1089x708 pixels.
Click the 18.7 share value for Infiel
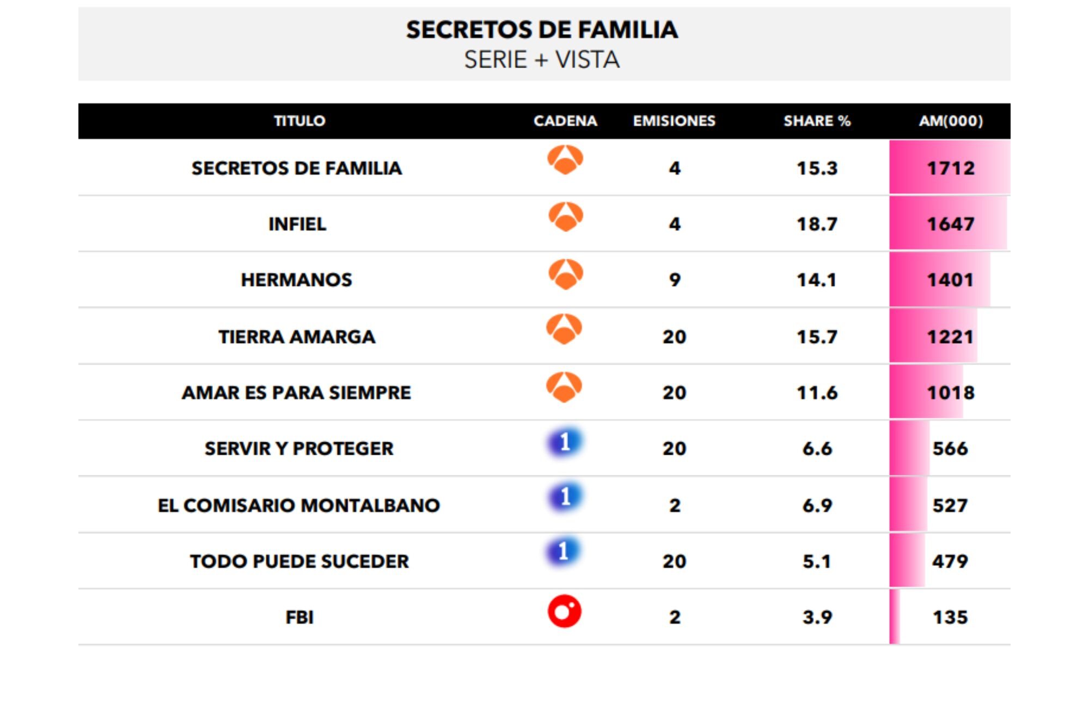(817, 224)
